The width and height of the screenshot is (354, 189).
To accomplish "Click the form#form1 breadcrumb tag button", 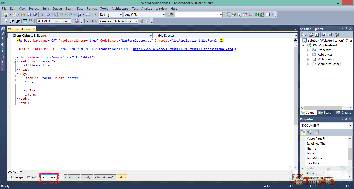I will point(105,177).
